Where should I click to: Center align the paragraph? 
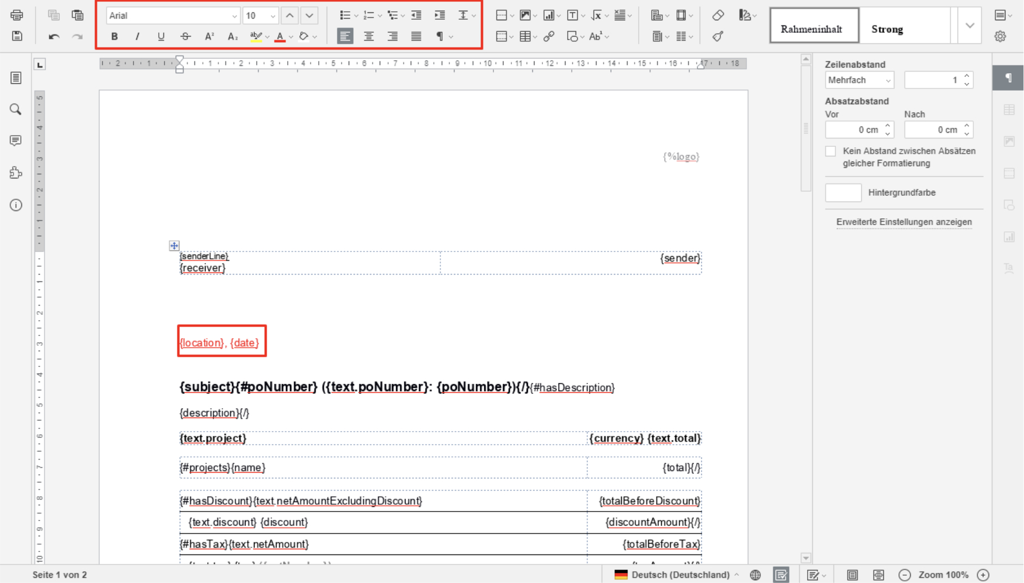pyautogui.click(x=369, y=37)
